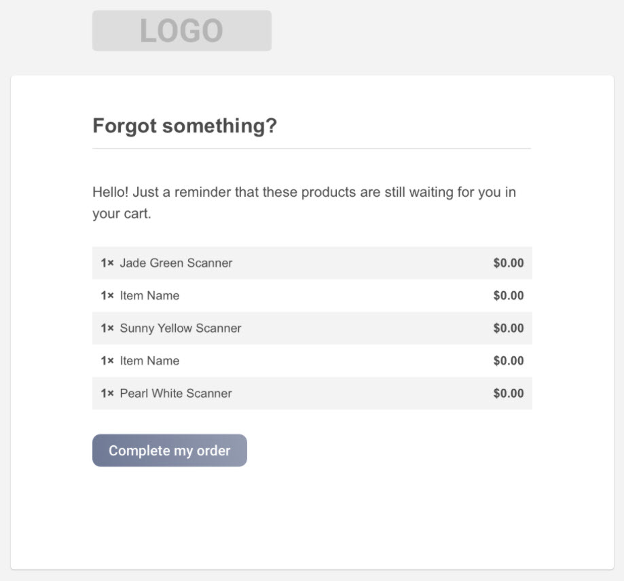
Task: Click the first Item Name row
Action: point(312,295)
